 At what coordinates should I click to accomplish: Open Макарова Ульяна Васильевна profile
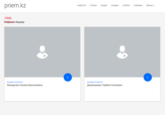[x=25, y=85]
